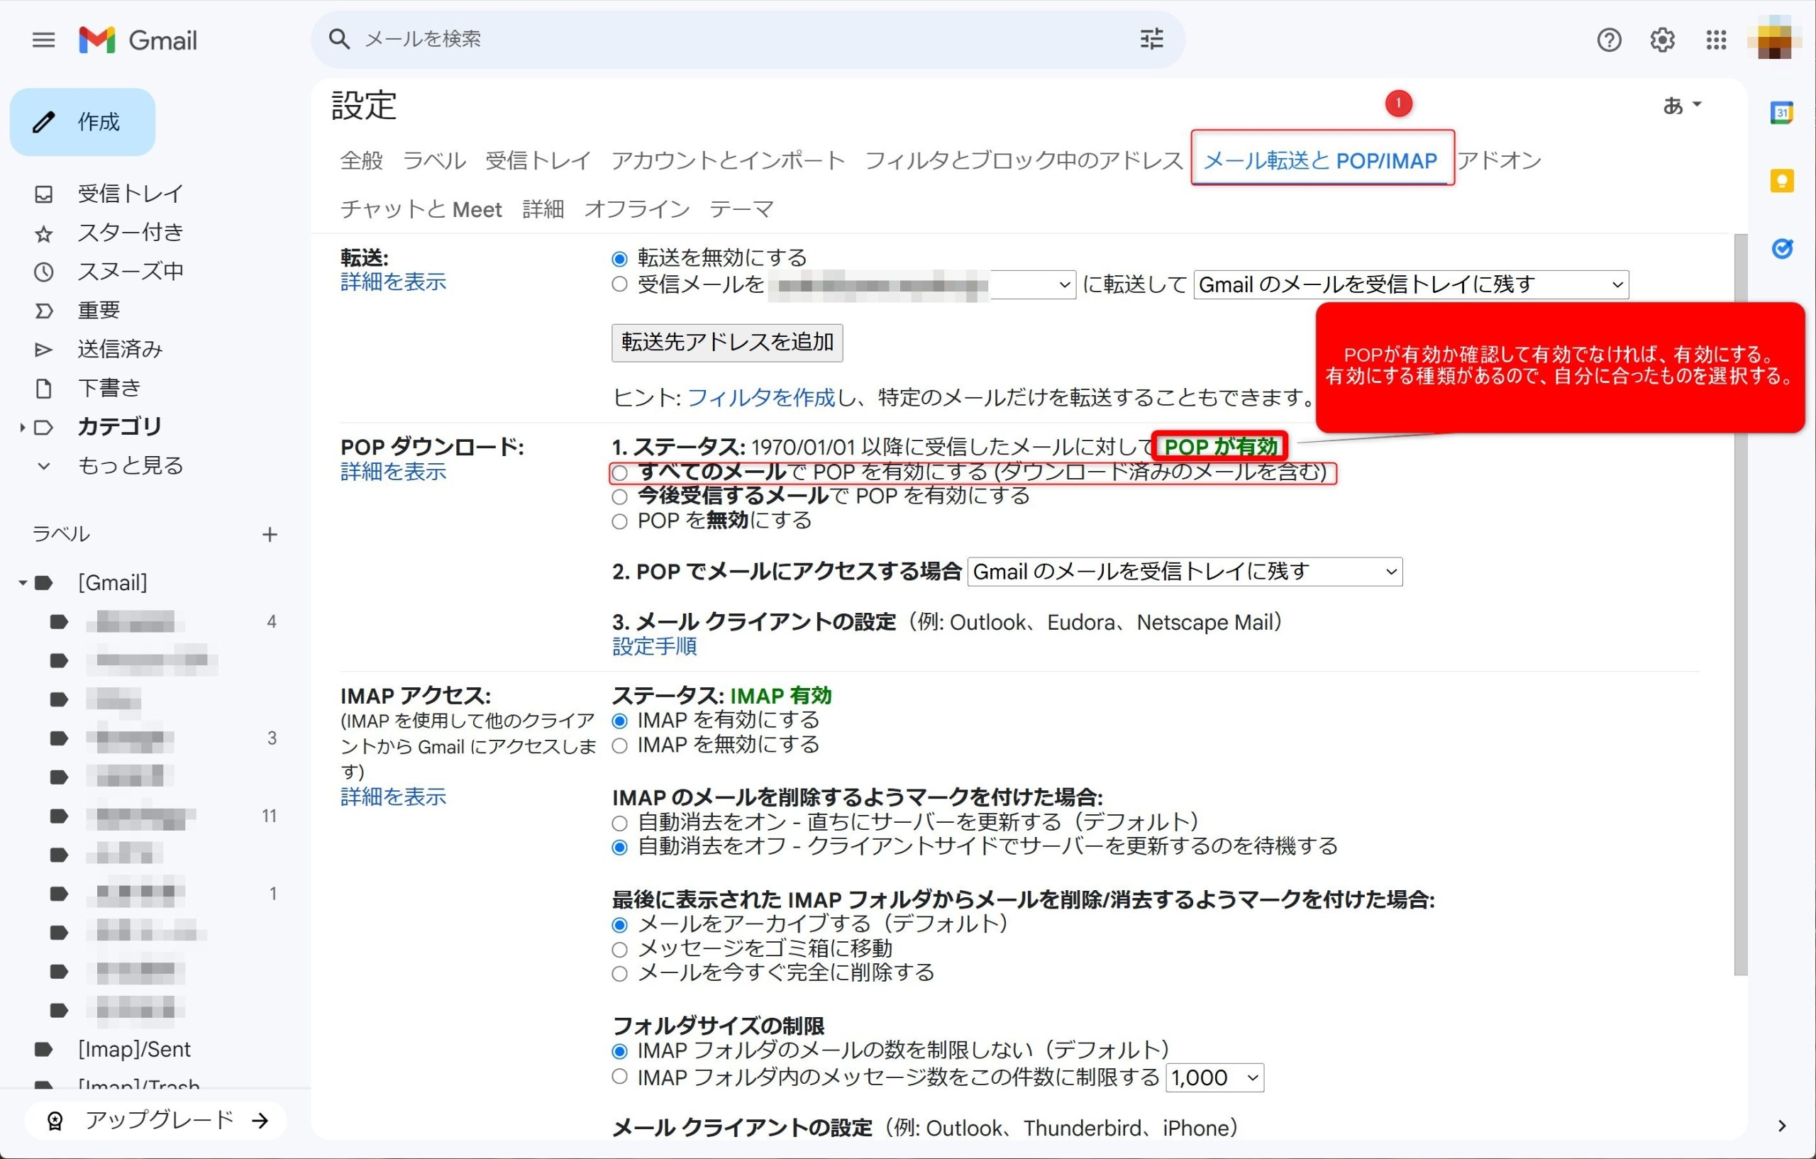The image size is (1816, 1159).
Task: Switch to アカウントとインポート tab
Action: pyautogui.click(x=727, y=160)
